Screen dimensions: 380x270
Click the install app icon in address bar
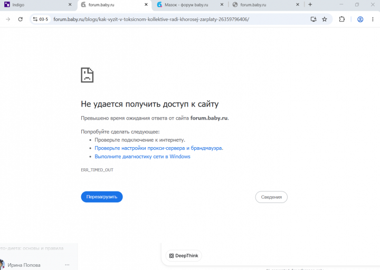(313, 19)
